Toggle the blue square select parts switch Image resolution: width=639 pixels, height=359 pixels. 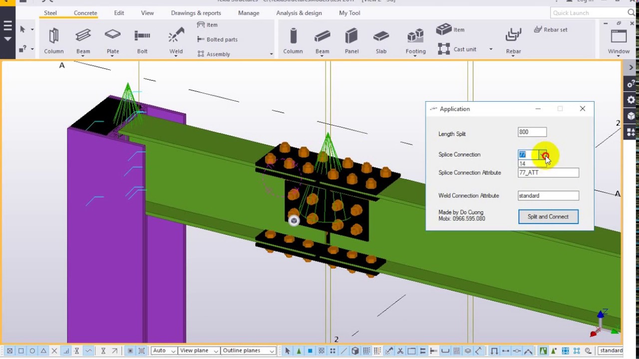tap(310, 351)
